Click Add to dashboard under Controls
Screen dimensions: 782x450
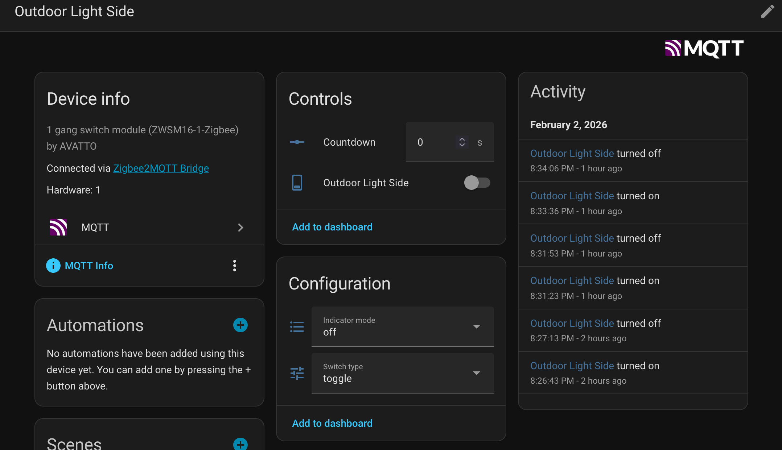pos(332,227)
